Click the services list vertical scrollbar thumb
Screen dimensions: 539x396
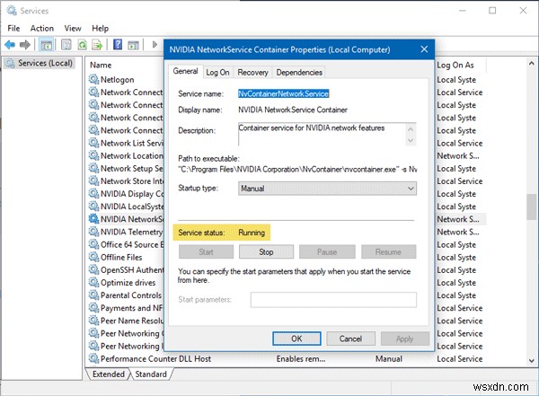point(532,207)
